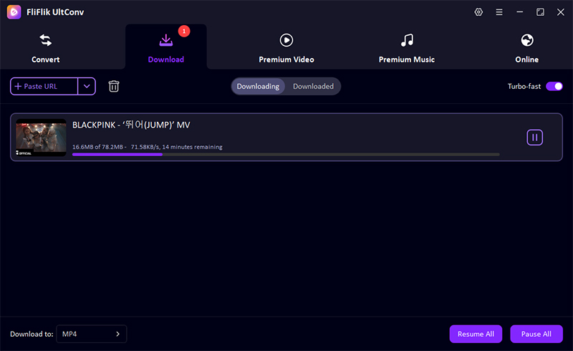Switch to the Convert tab
Image resolution: width=573 pixels, height=351 pixels.
[x=45, y=49]
